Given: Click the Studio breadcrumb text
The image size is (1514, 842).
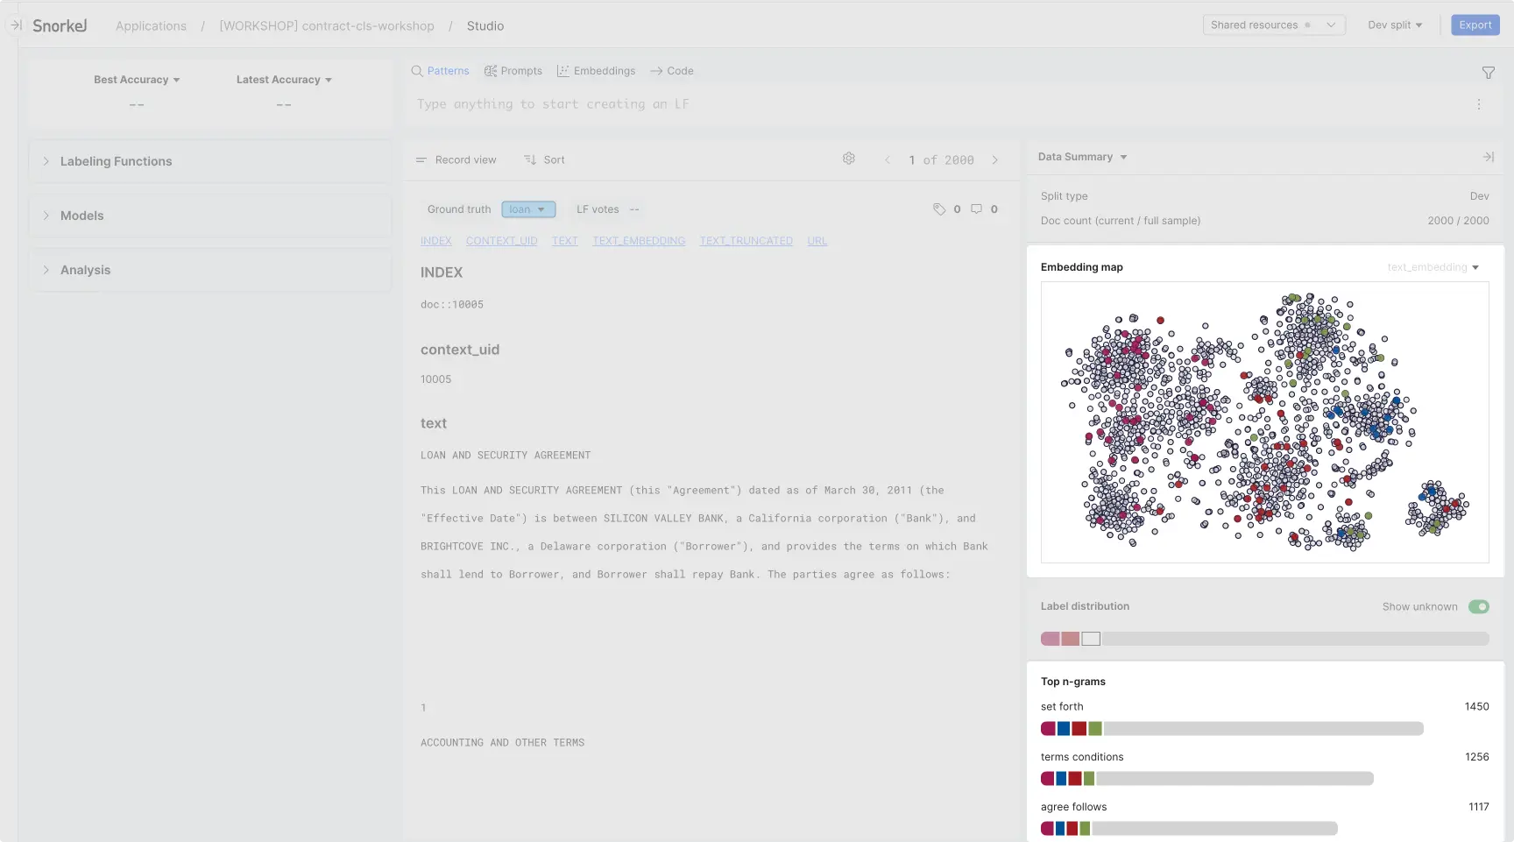Looking at the screenshot, I should tap(485, 26).
